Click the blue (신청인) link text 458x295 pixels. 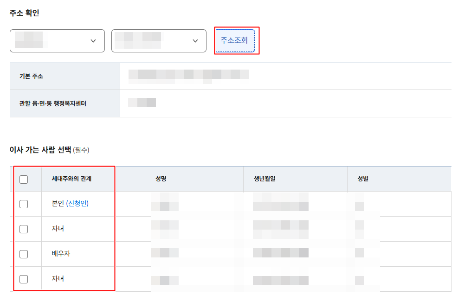point(77,204)
